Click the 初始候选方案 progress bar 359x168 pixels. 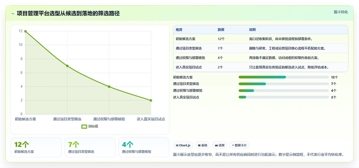coord(284,77)
